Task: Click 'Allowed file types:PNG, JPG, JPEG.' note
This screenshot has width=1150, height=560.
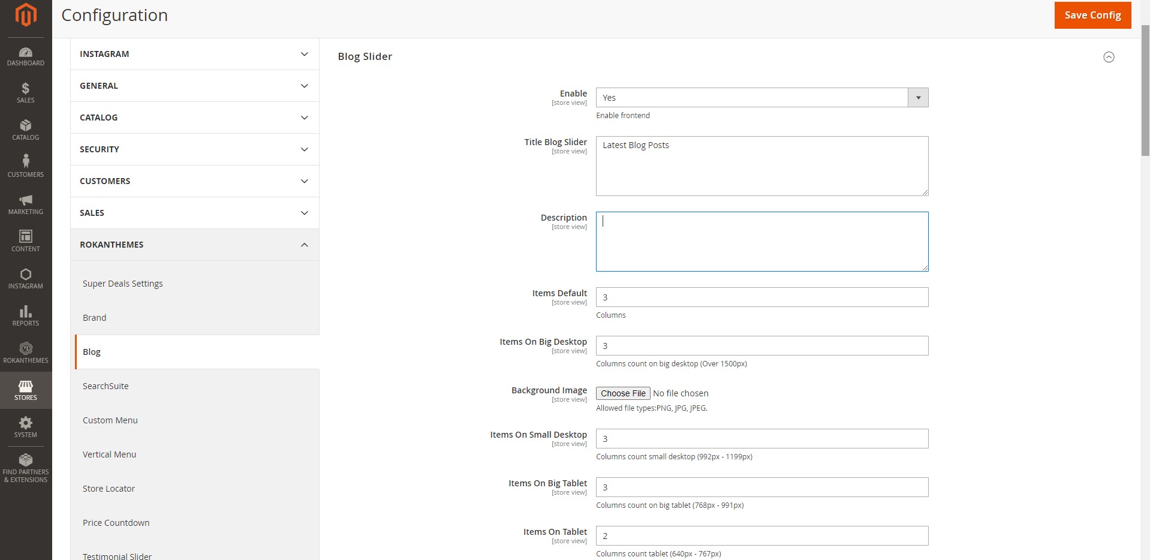Action: point(652,408)
